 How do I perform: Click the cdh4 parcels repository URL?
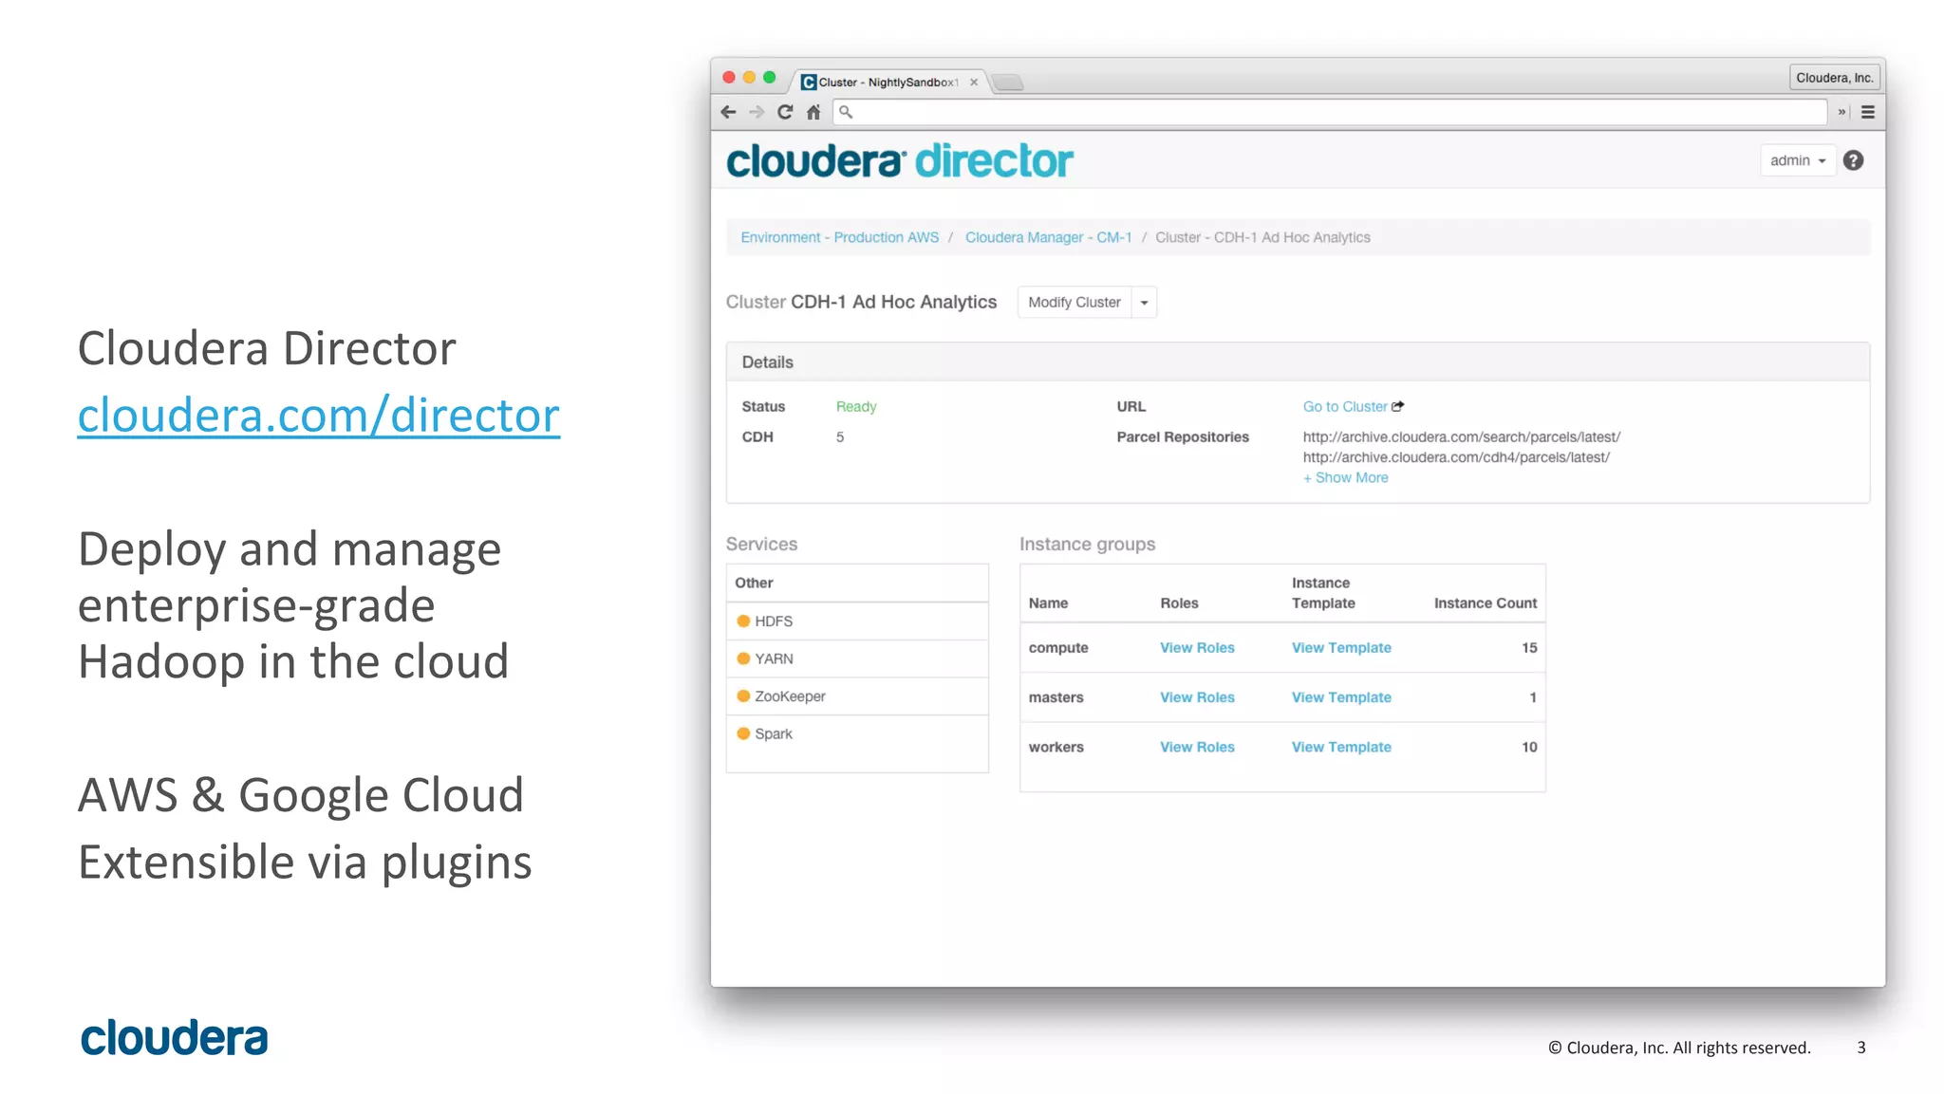coord(1456,457)
